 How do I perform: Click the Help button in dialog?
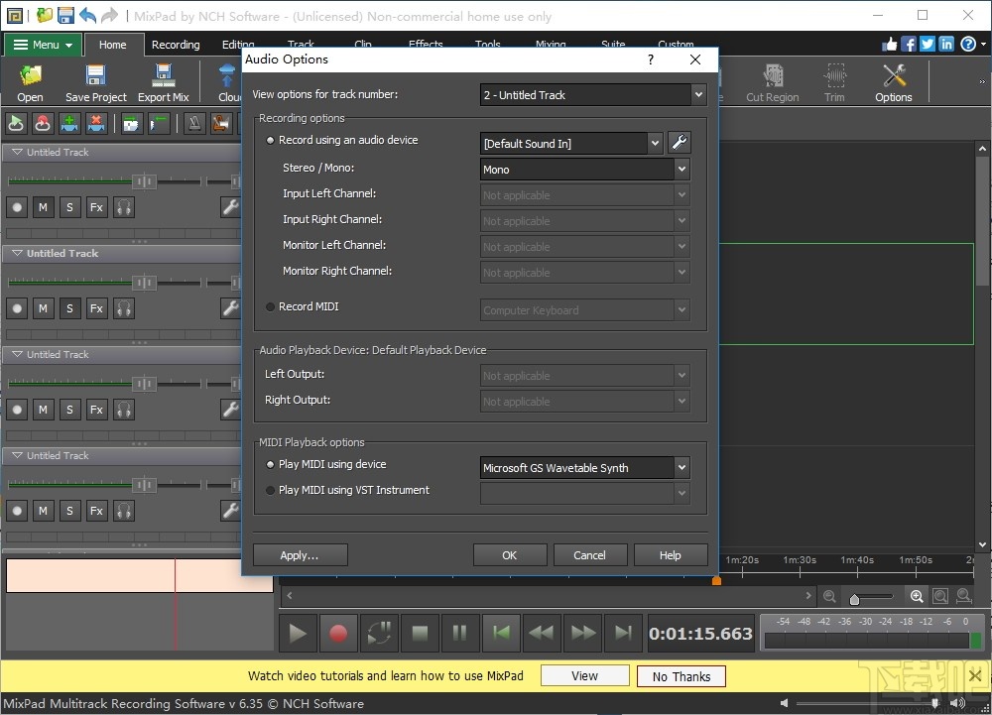click(x=670, y=555)
